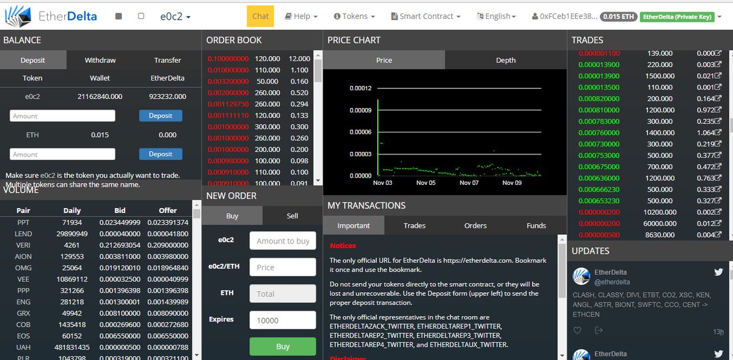Open transaction link for 8630.000 trade
Viewport: 733px width, 360px height.
click(718, 234)
